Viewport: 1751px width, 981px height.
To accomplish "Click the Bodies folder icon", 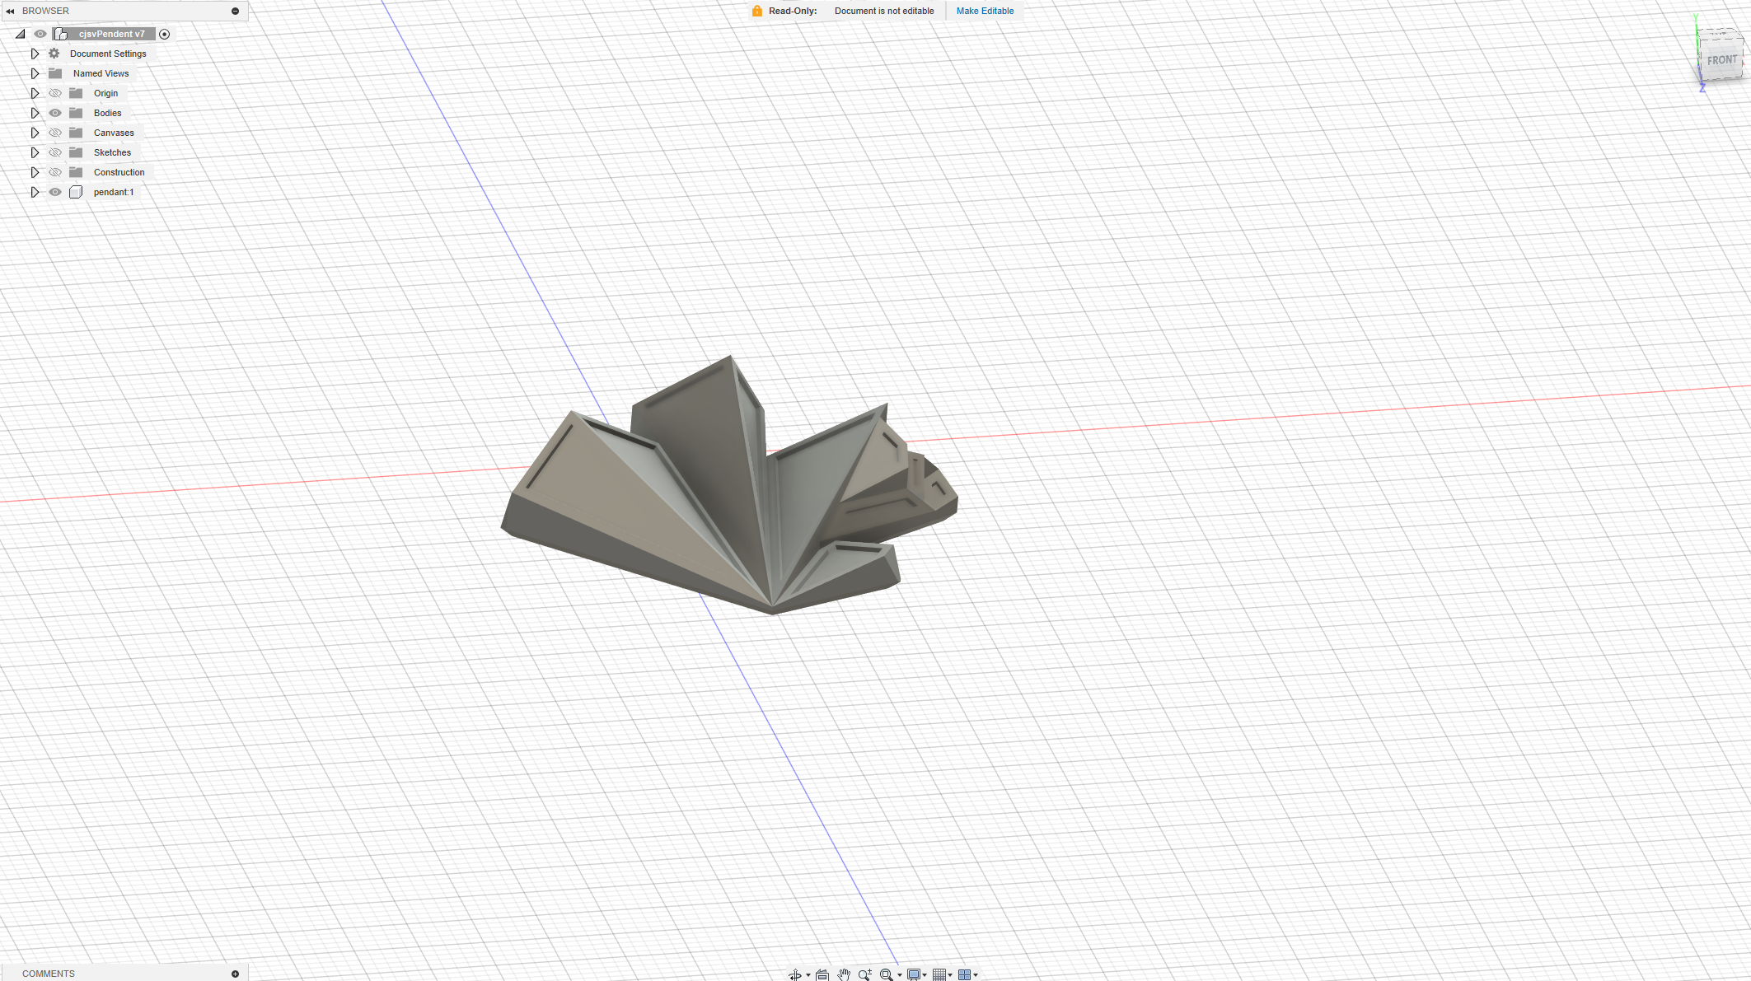I will (76, 113).
